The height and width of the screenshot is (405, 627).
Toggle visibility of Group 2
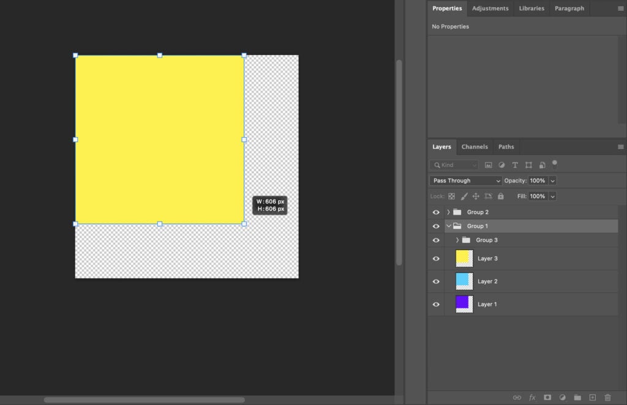pyautogui.click(x=436, y=212)
